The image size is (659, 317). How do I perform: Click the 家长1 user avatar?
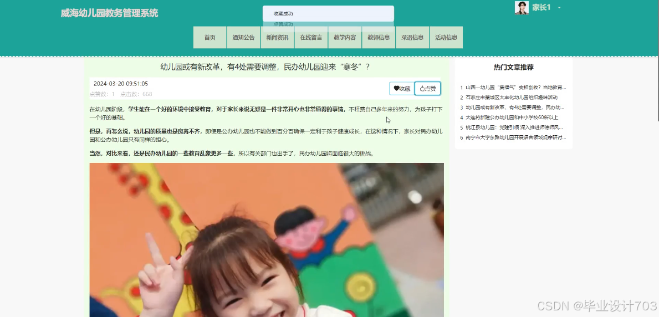[522, 8]
